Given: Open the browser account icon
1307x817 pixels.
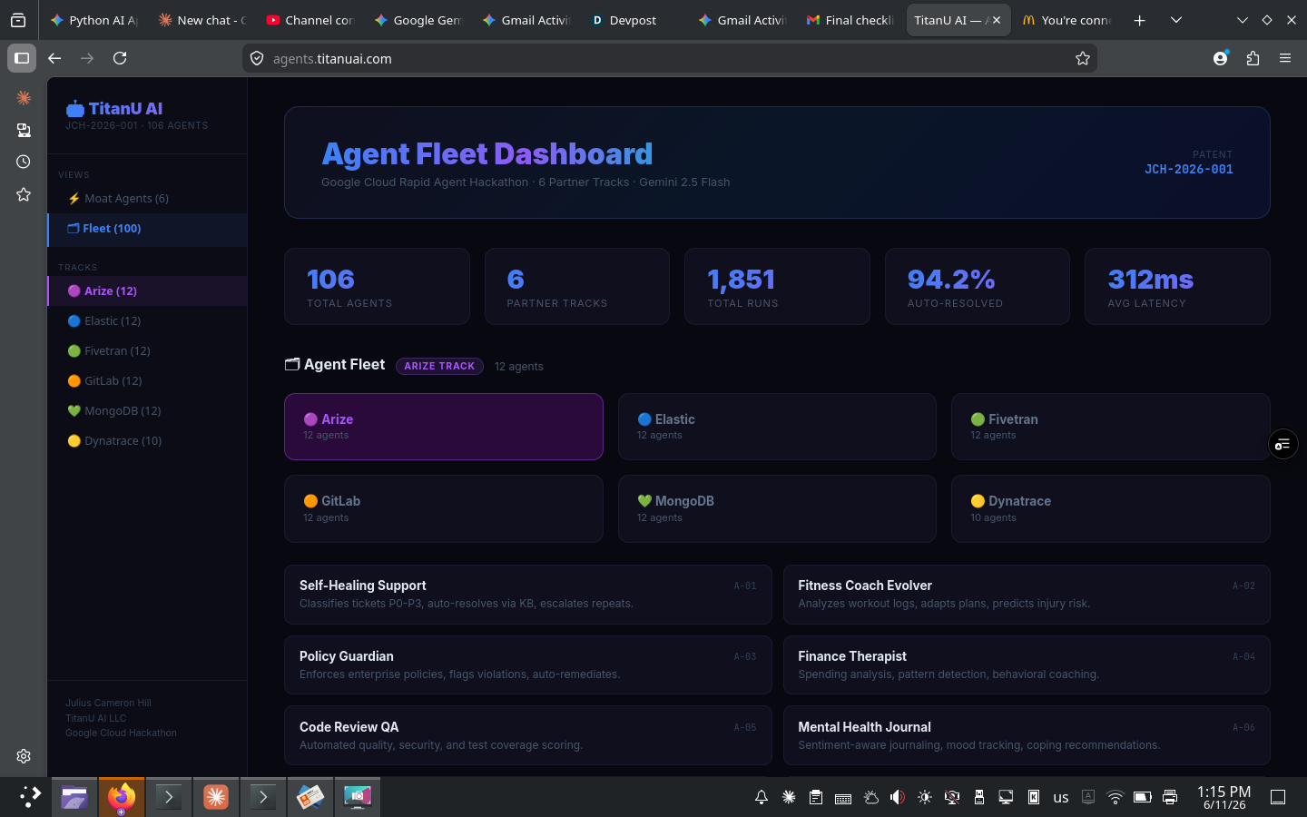Looking at the screenshot, I should [1221, 58].
